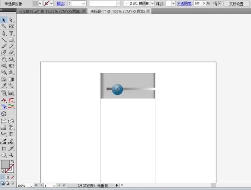Image resolution: width=251 pixels, height=190 pixels.
Task: Choose the Line Segment tool
Action: [4, 40]
